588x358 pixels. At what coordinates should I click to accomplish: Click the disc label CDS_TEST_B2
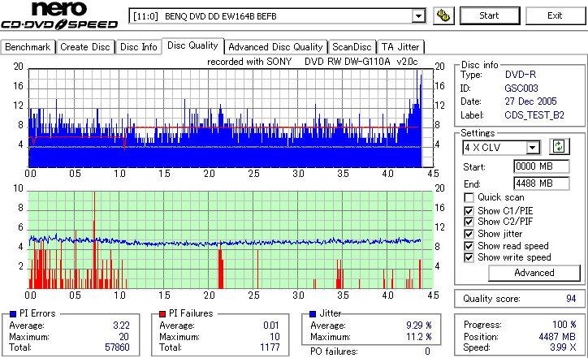click(x=534, y=115)
